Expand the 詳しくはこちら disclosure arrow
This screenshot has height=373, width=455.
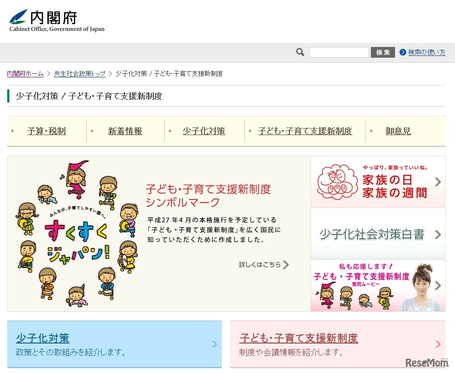coord(287,264)
